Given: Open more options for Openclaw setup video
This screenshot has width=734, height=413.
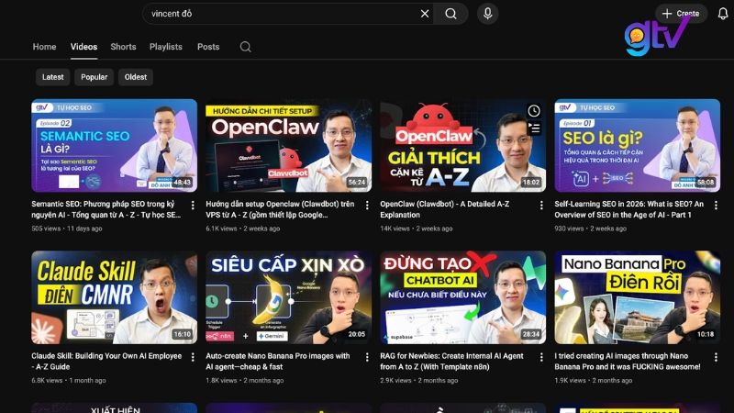Looking at the screenshot, I should pyautogui.click(x=367, y=205).
